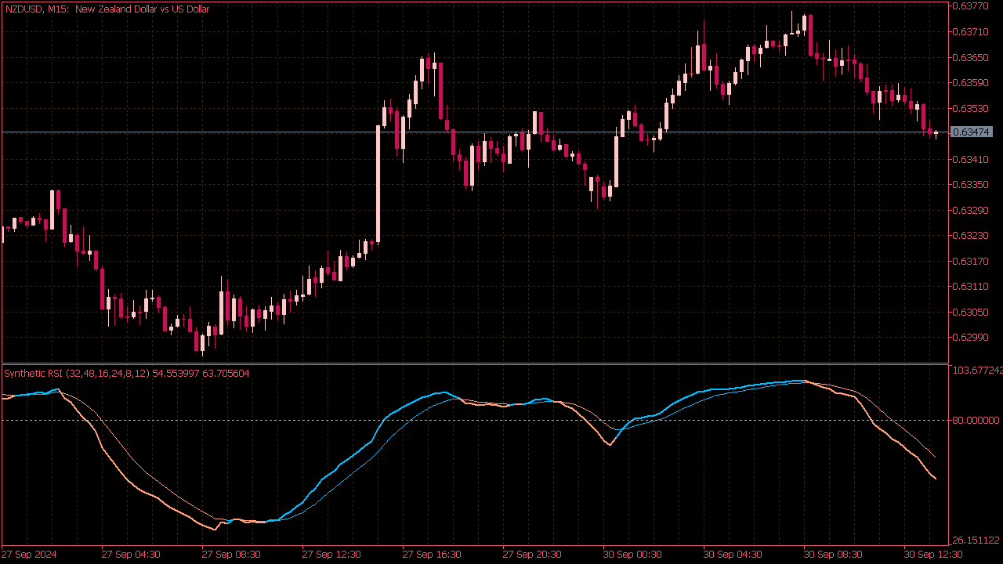Click the 0.63290 price axis label
The height and width of the screenshot is (564, 1003).
click(970, 210)
